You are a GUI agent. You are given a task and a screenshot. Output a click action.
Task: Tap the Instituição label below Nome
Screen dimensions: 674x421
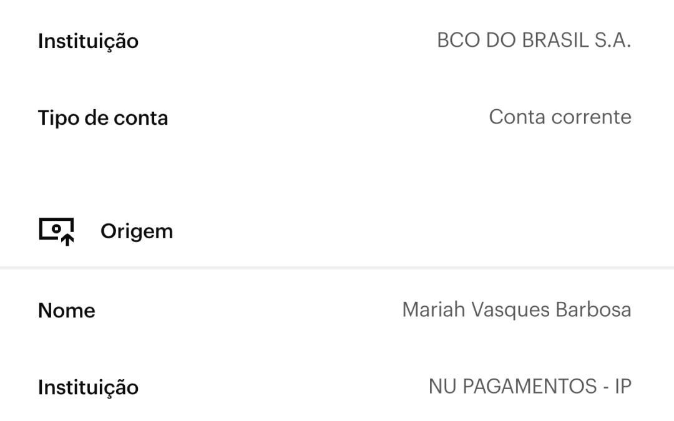coord(88,387)
